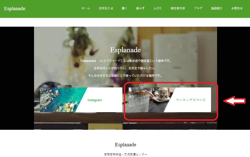250x157 pixels.
Task: Open the ホーム menu item
Action: click(86, 8)
